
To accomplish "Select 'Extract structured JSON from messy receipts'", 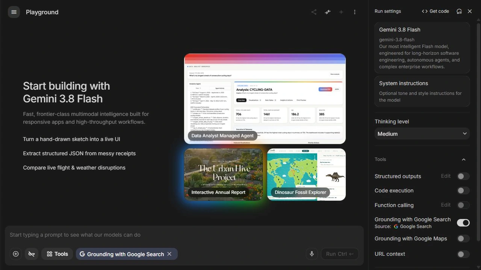I will point(79,153).
